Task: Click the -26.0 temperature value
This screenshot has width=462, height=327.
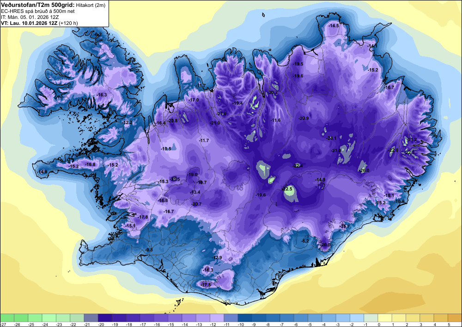Action: 364,170
